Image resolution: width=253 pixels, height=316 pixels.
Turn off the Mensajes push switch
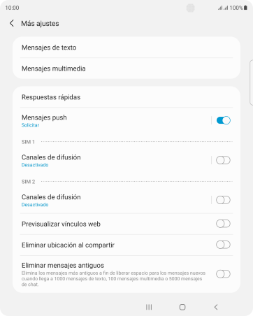click(223, 120)
